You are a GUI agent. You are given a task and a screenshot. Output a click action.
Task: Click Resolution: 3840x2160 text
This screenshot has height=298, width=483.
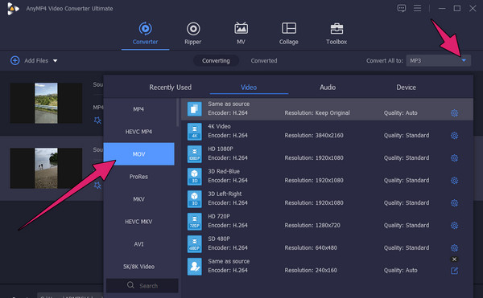[x=314, y=136]
